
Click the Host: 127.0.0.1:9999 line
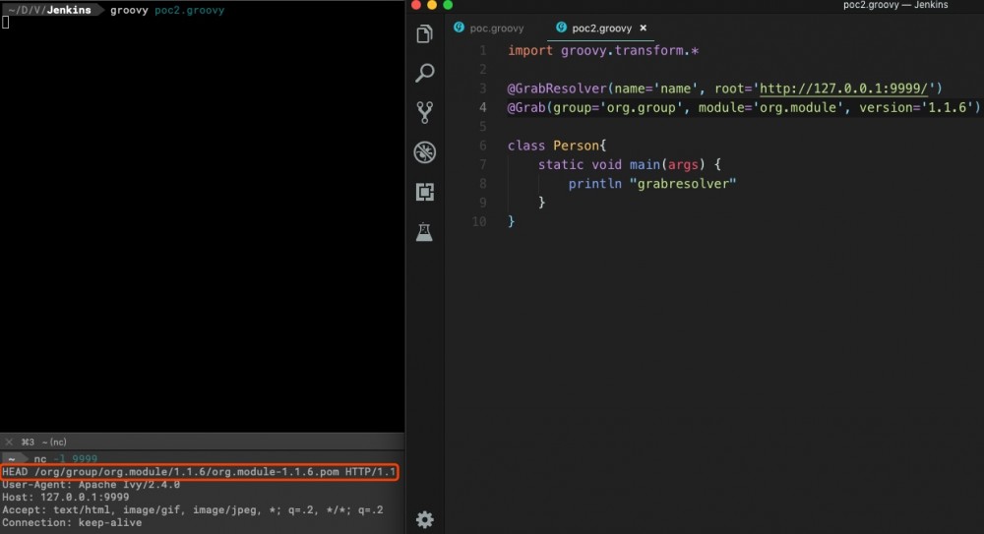[65, 497]
